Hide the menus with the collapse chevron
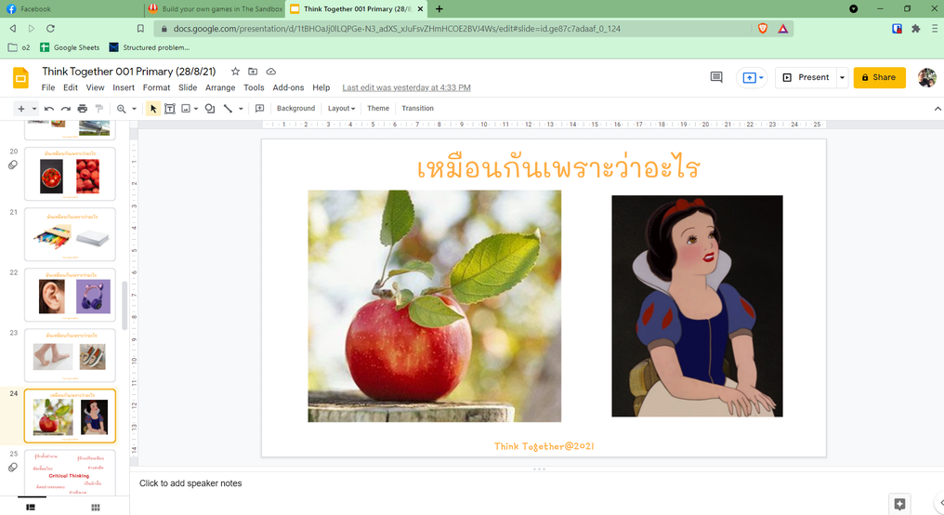This screenshot has height=515, width=944. click(x=937, y=109)
